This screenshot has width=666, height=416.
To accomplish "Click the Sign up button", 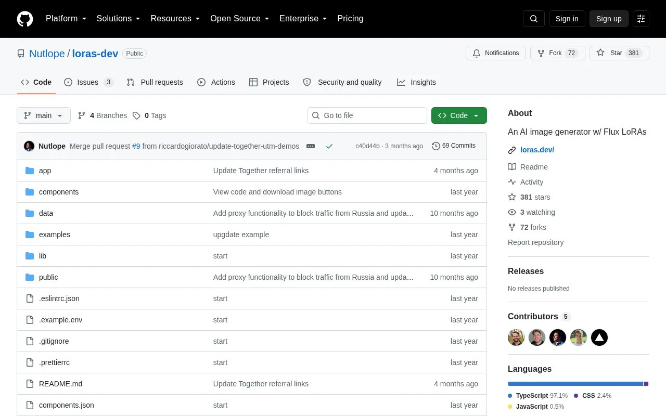I will tap(609, 19).
